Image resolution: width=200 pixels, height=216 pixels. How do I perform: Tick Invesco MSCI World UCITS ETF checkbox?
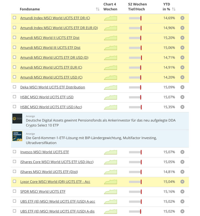[x=14, y=151]
